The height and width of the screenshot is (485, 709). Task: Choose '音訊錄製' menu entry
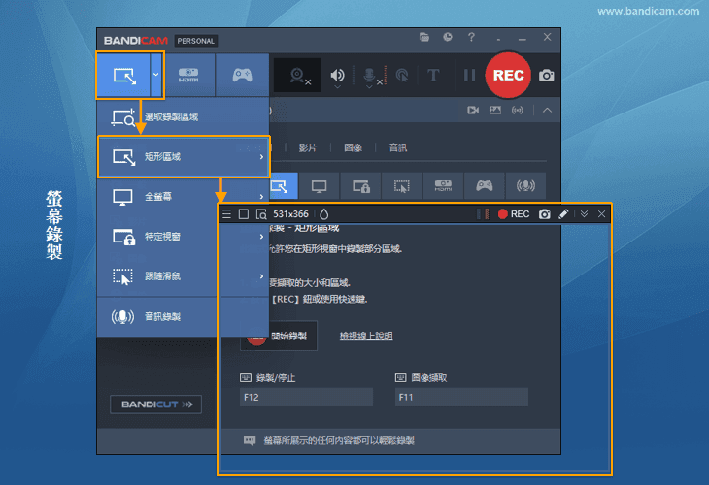coord(184,316)
